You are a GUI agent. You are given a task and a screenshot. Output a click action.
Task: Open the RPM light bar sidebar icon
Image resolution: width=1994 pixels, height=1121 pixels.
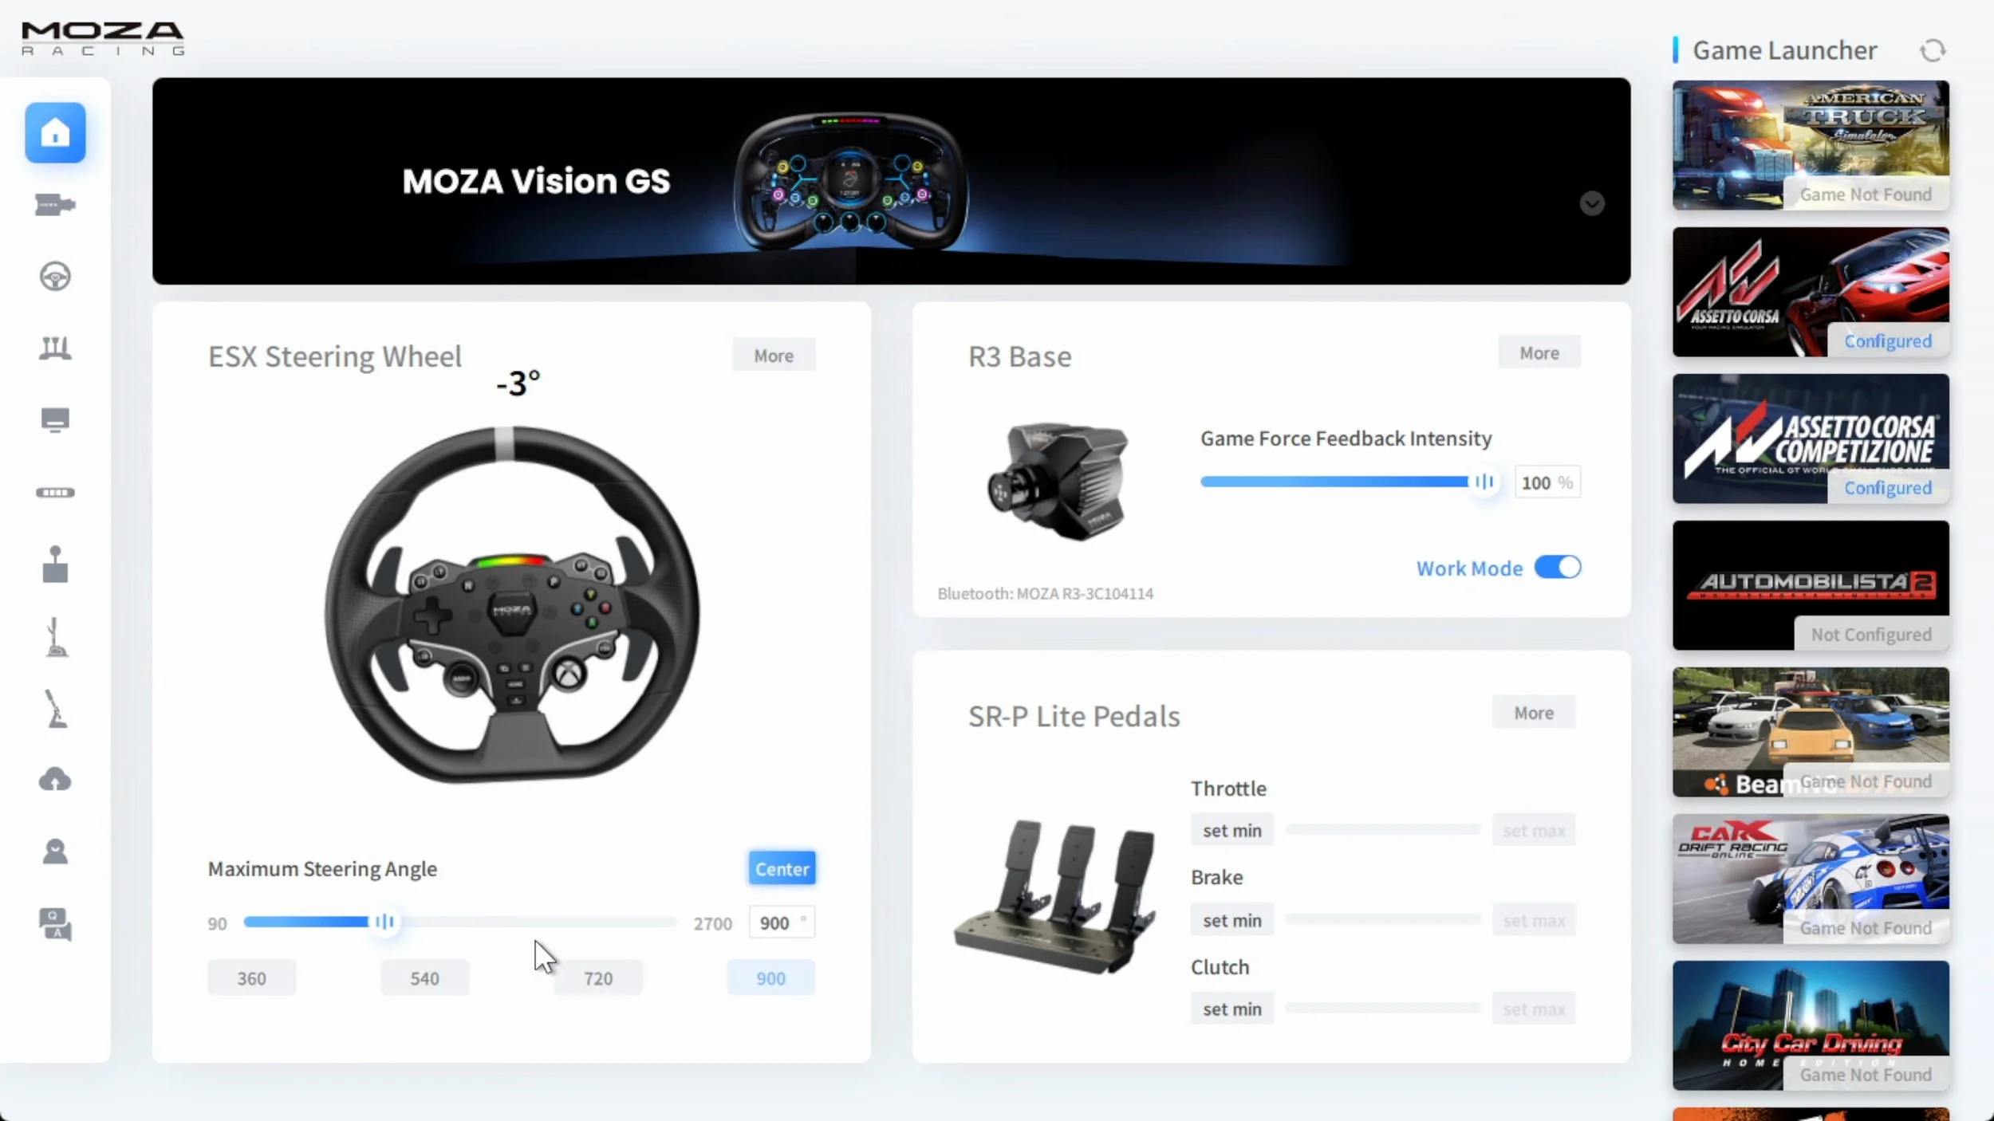point(55,493)
